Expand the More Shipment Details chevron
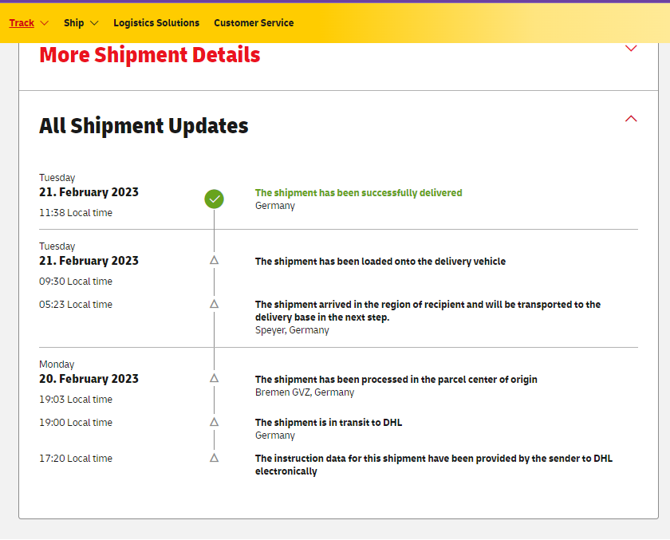The width and height of the screenshot is (670, 540). click(x=631, y=49)
